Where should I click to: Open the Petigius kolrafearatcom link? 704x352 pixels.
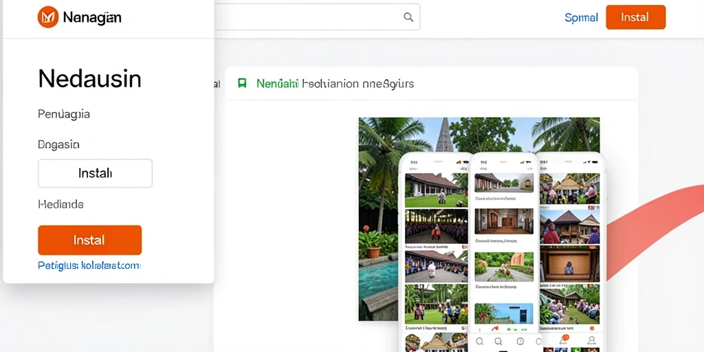pyautogui.click(x=89, y=265)
